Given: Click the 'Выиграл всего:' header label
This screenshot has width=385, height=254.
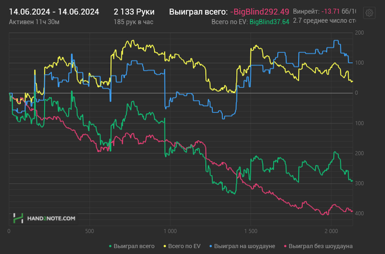Looking at the screenshot, I should 199,12.
